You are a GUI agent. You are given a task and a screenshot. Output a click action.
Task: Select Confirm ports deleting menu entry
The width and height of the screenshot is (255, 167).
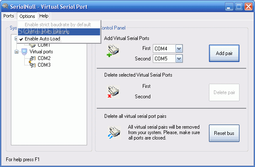click(59, 32)
